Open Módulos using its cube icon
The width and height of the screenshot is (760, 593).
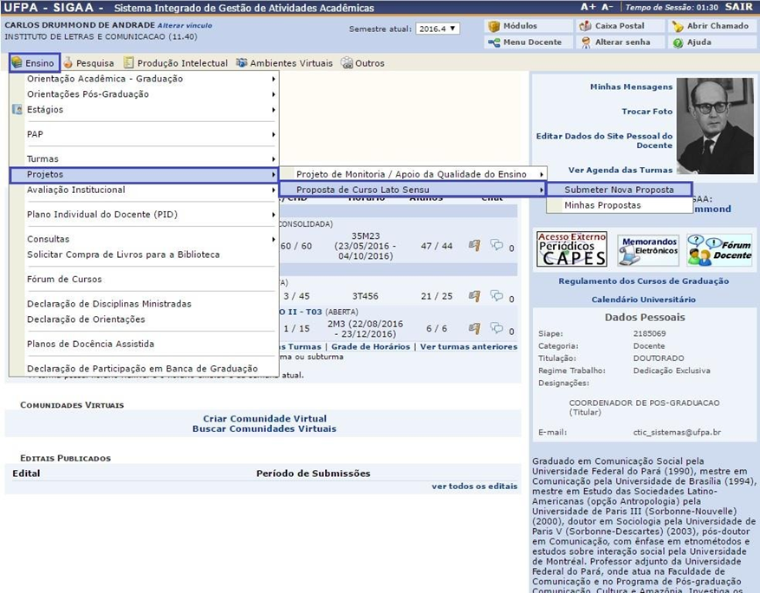click(x=493, y=25)
